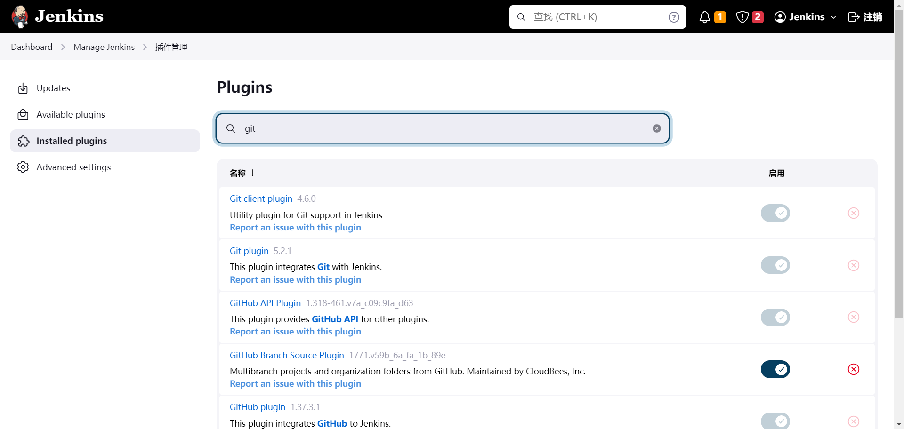This screenshot has height=429, width=904.
Task: Click the 启用 column header
Action: 776,173
